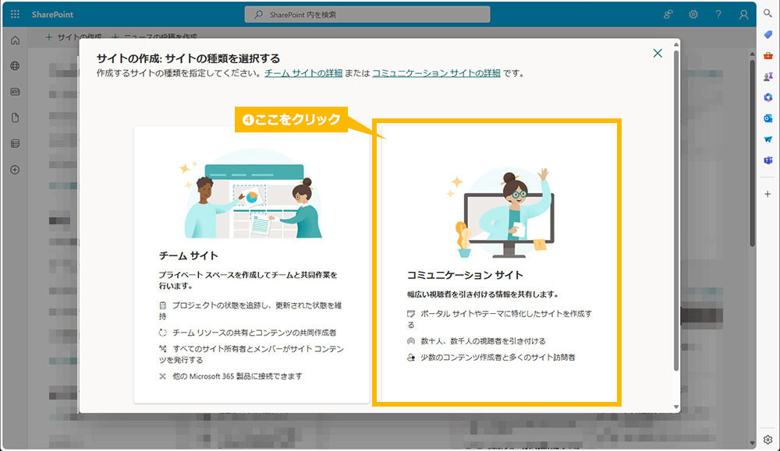Click the text 他の Microsoft 365 製品に接続できます
This screenshot has width=780, height=451.
coord(237,376)
